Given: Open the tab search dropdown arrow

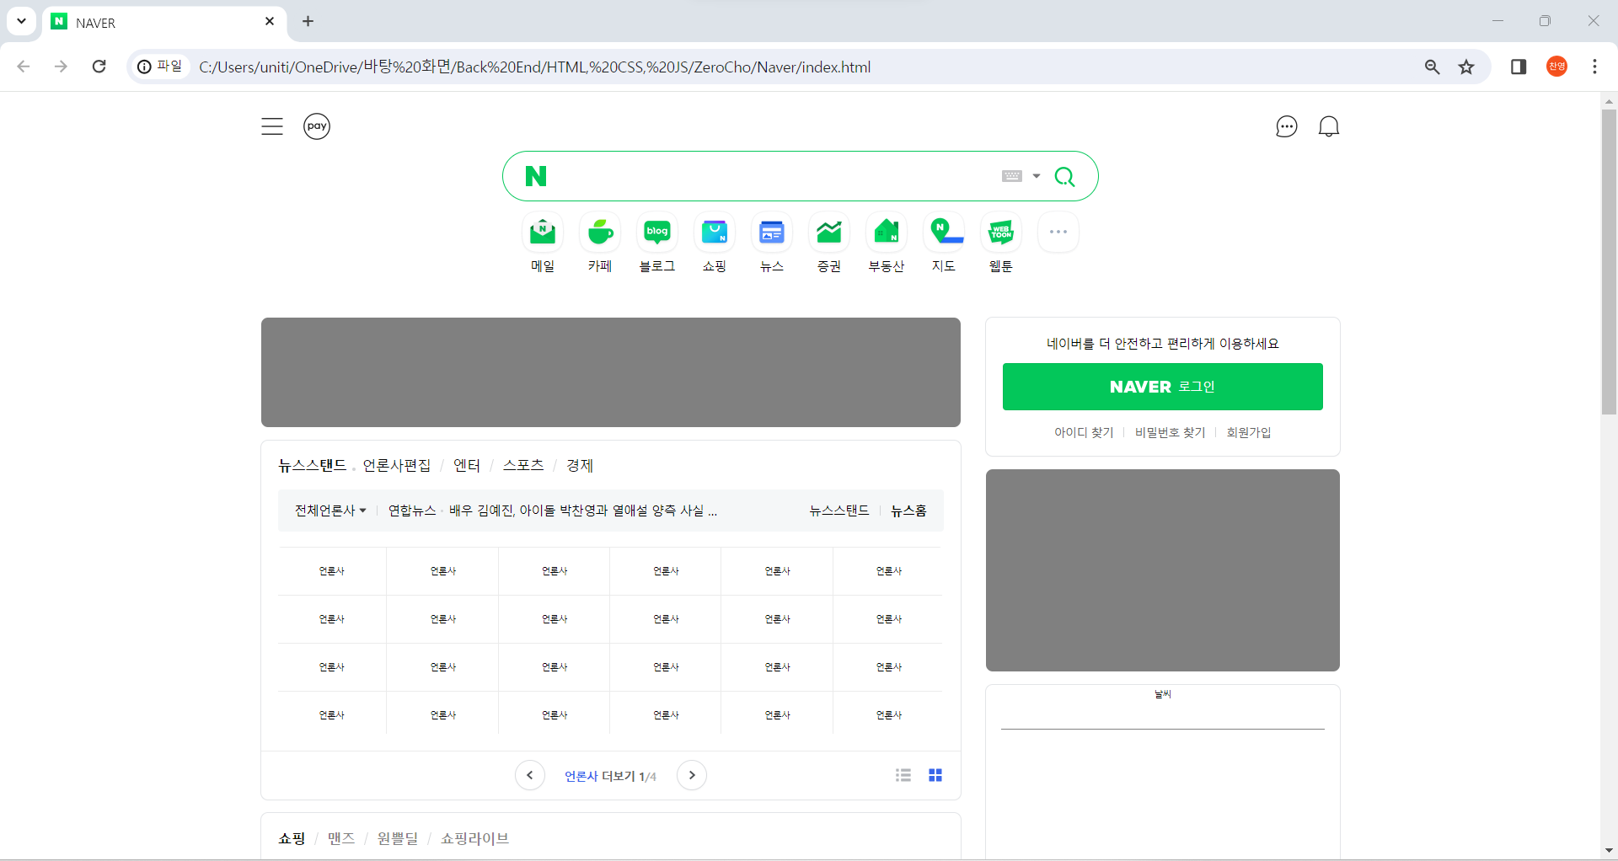Looking at the screenshot, I should point(21,21).
